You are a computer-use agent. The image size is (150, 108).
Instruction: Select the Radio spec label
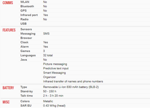point(25,19)
